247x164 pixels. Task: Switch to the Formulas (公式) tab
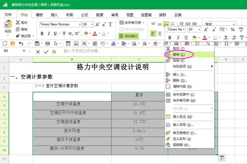(x=85, y=15)
